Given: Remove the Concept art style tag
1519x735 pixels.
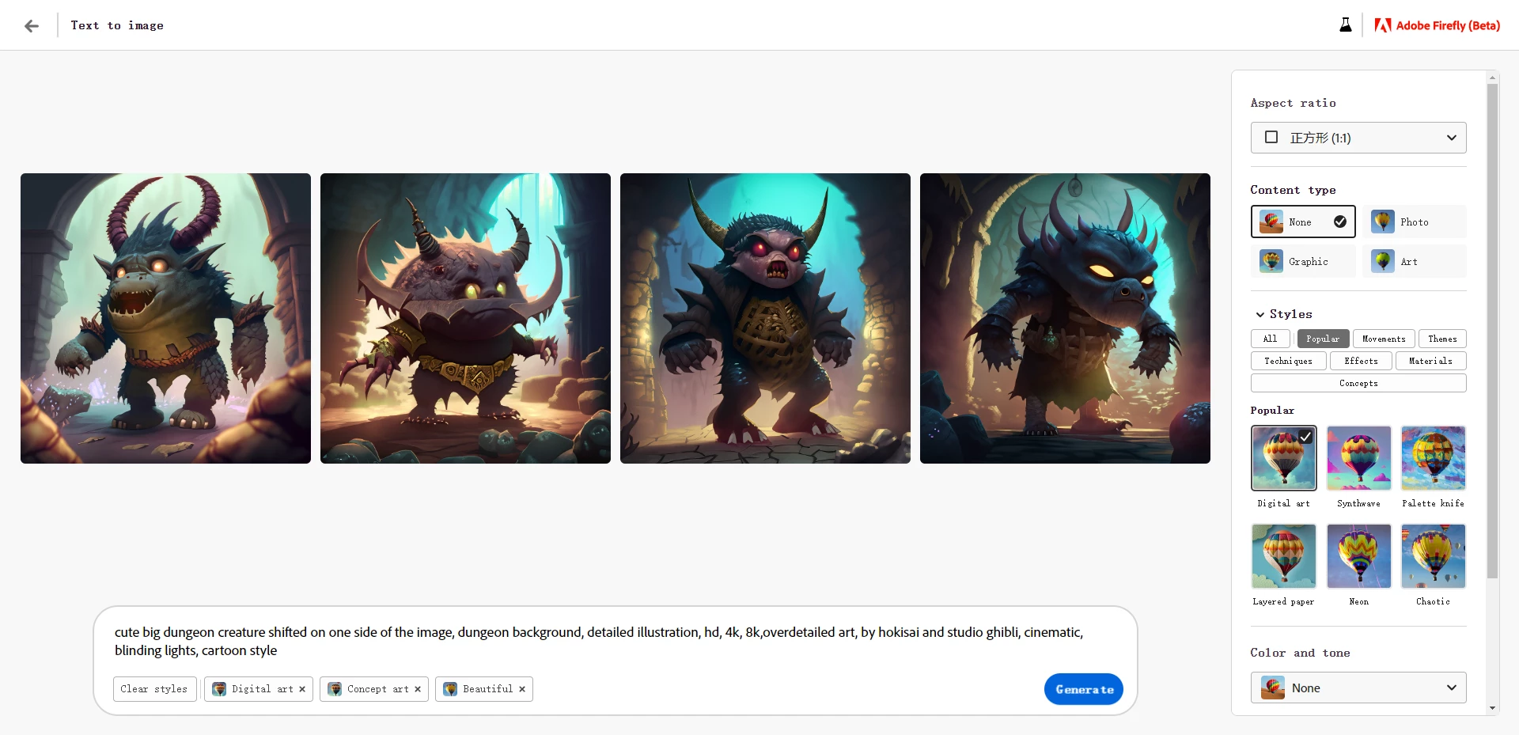Looking at the screenshot, I should (x=418, y=689).
